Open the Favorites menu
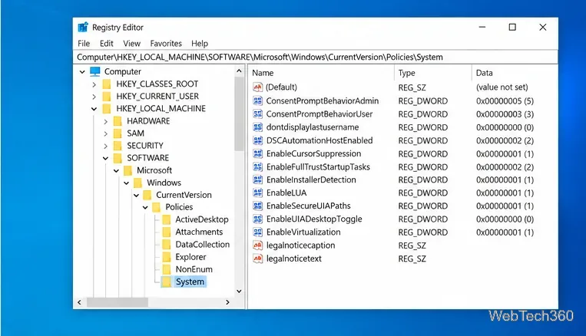The height and width of the screenshot is (336, 586). pyautogui.click(x=166, y=43)
